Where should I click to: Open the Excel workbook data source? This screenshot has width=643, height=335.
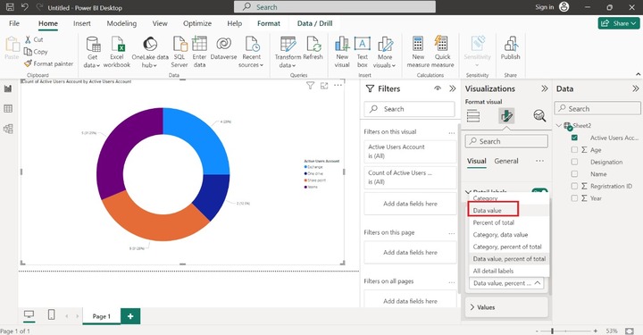point(117,52)
